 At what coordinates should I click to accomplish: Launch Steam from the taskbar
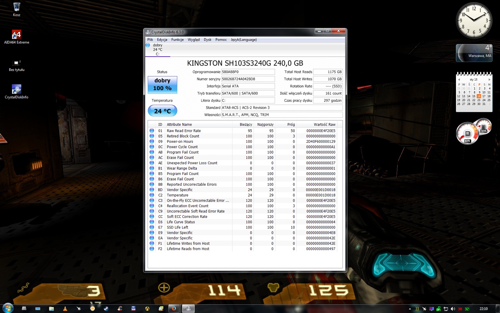(106, 309)
